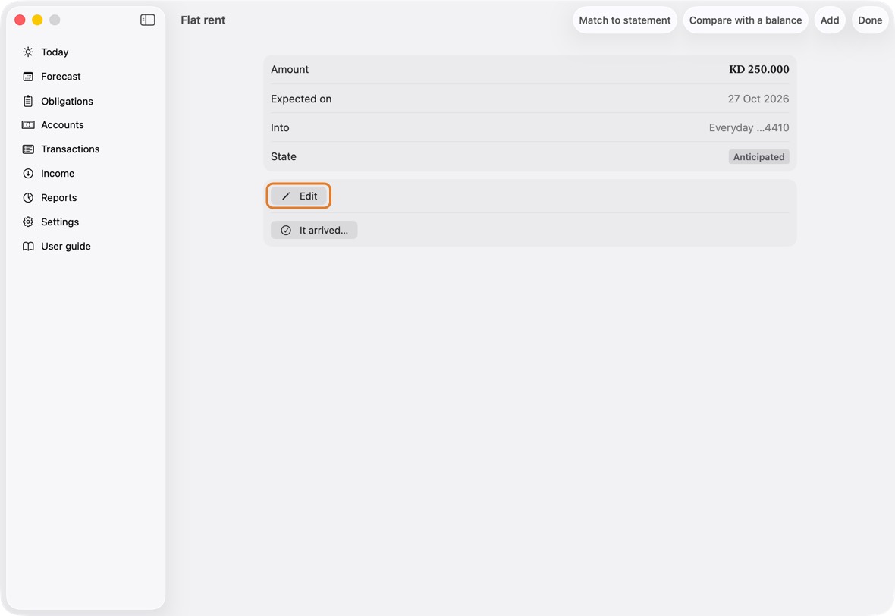Click the Add button
This screenshot has height=616, width=895.
(829, 20)
